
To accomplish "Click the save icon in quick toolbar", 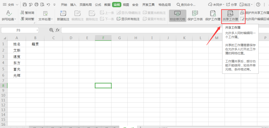I will 25,5.
